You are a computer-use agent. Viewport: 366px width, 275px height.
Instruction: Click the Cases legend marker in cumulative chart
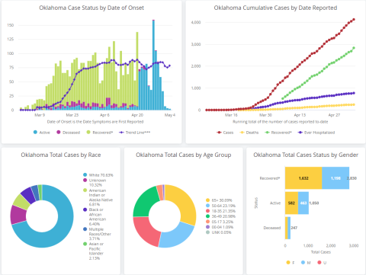[219, 133]
